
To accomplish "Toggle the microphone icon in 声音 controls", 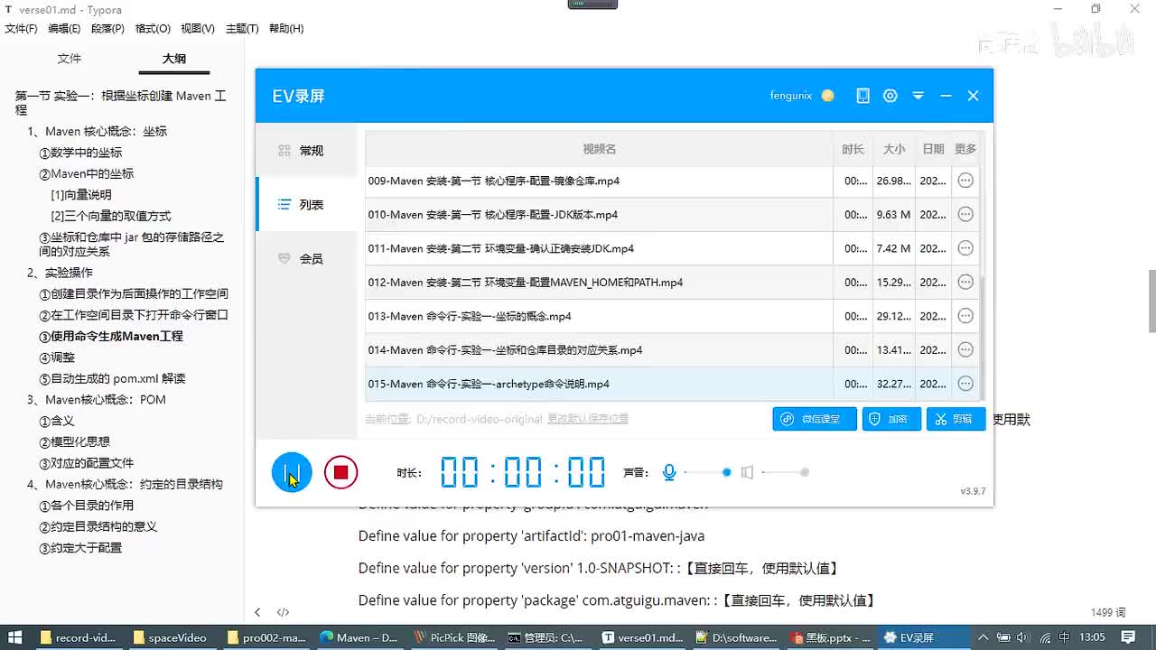I will coord(669,472).
